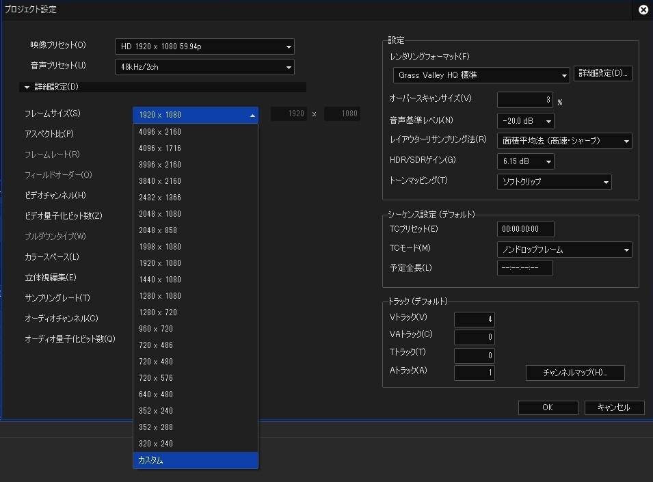Select 4096 x 2160 frame size
The height and width of the screenshot is (482, 653).
tap(160, 132)
